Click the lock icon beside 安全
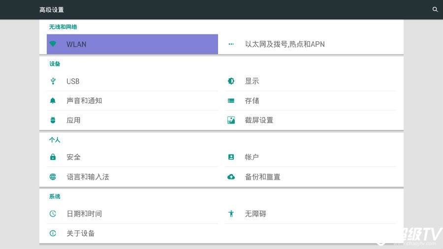Screen dimensions: 443x249 53,157
